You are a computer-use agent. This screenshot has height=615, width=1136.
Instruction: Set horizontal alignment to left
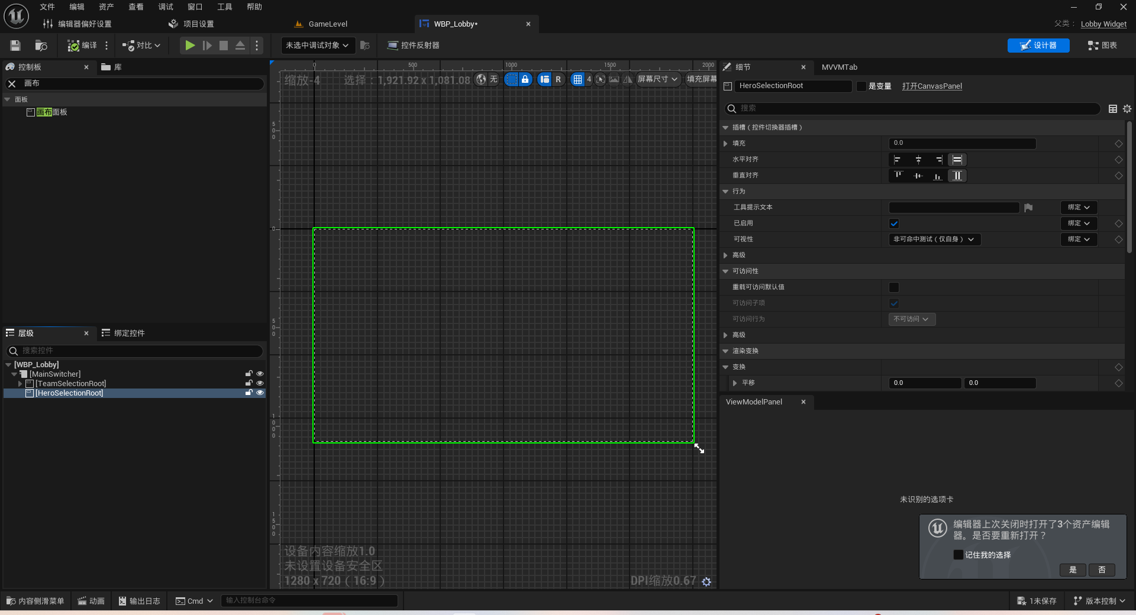(x=898, y=160)
